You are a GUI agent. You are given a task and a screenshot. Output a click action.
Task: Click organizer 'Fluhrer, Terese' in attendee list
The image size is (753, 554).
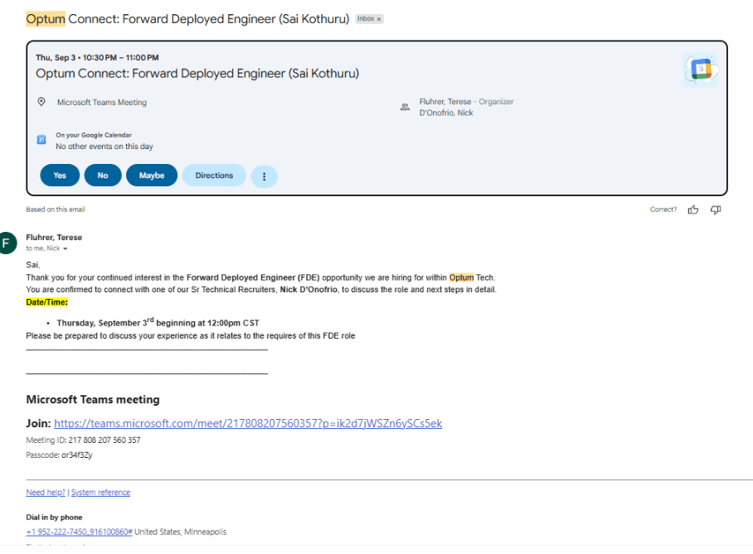[x=445, y=101]
